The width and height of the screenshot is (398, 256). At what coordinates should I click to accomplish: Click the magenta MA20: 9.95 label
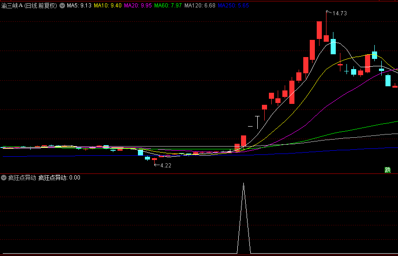pos(138,6)
